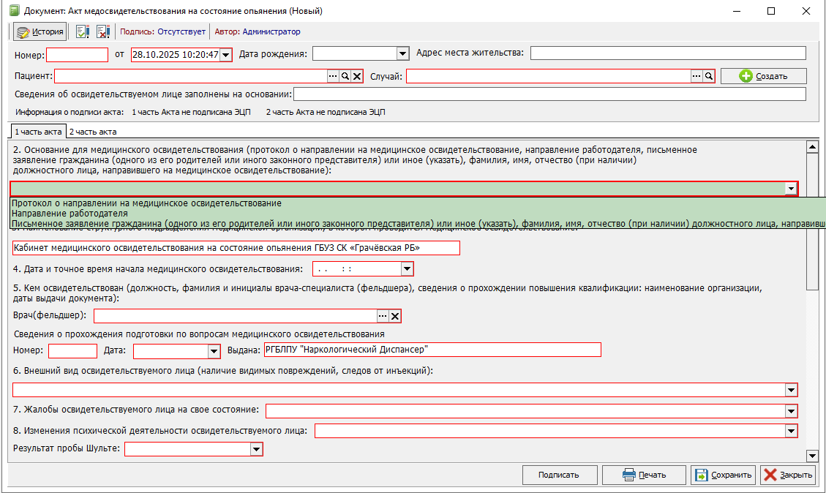Click the Печать button
This screenshot has height=493, width=826.
[644, 475]
